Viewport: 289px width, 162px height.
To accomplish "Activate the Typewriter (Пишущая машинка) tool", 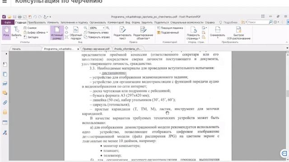I will (x=170, y=28).
